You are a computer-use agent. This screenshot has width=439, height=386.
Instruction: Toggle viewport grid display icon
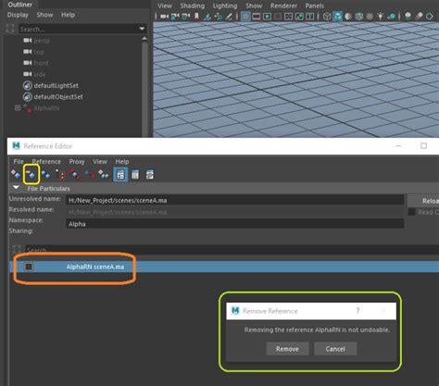point(245,16)
